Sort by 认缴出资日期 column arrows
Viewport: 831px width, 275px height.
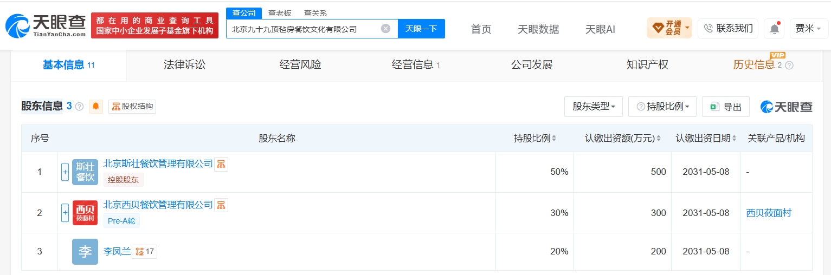[734, 139]
